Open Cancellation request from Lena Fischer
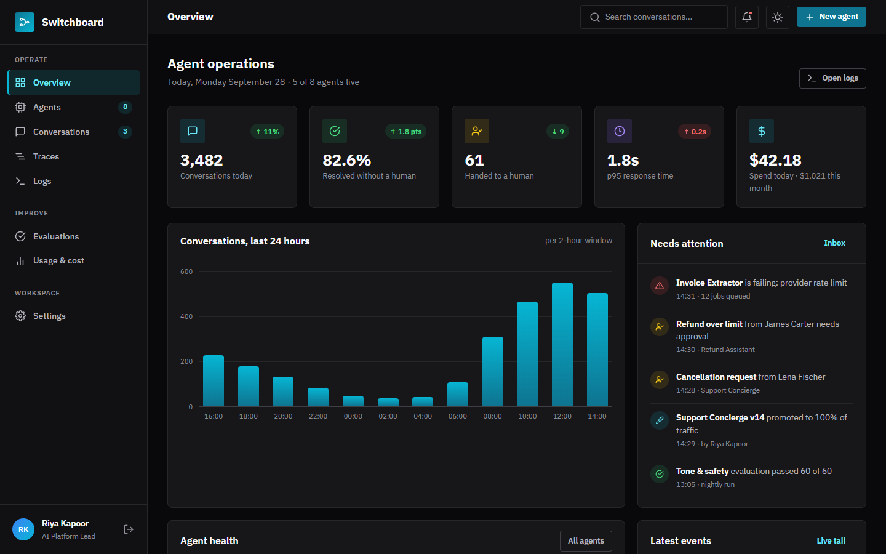This screenshot has height=554, width=886. coord(752,383)
